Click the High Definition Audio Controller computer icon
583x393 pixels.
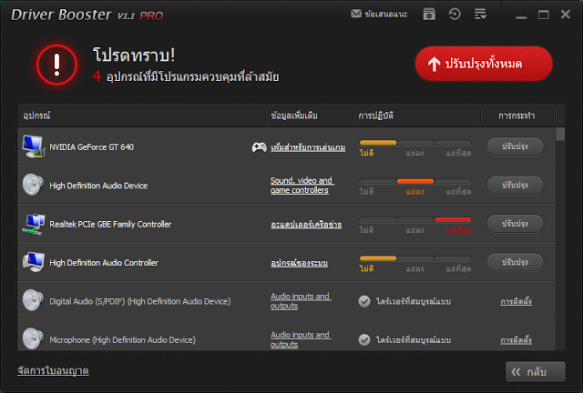click(x=34, y=262)
